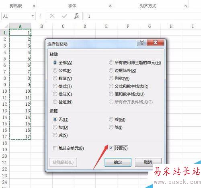Select row 22 header
Viewport: 201px width, 188px height.
click(x=5, y=169)
